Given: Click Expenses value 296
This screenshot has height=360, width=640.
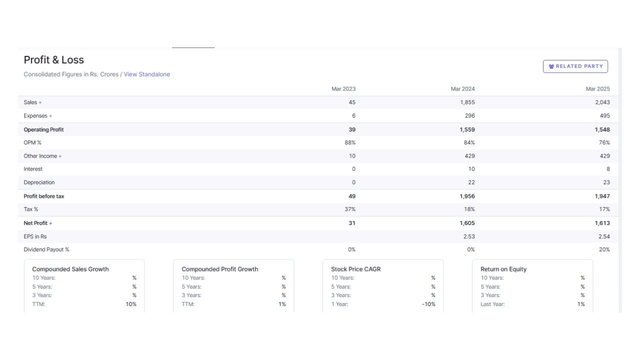Looking at the screenshot, I should pyautogui.click(x=470, y=116).
